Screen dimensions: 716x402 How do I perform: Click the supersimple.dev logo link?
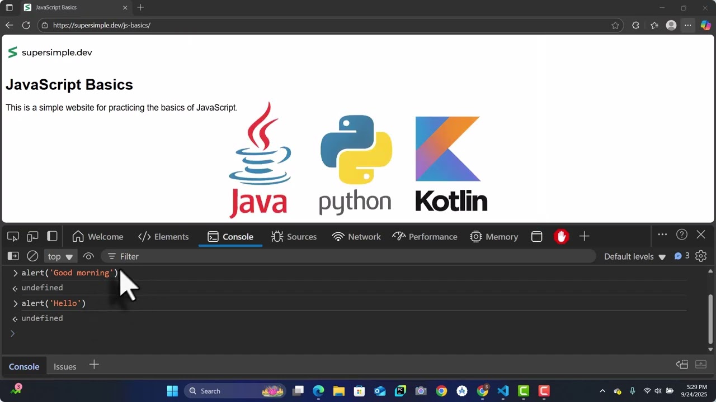(49, 52)
